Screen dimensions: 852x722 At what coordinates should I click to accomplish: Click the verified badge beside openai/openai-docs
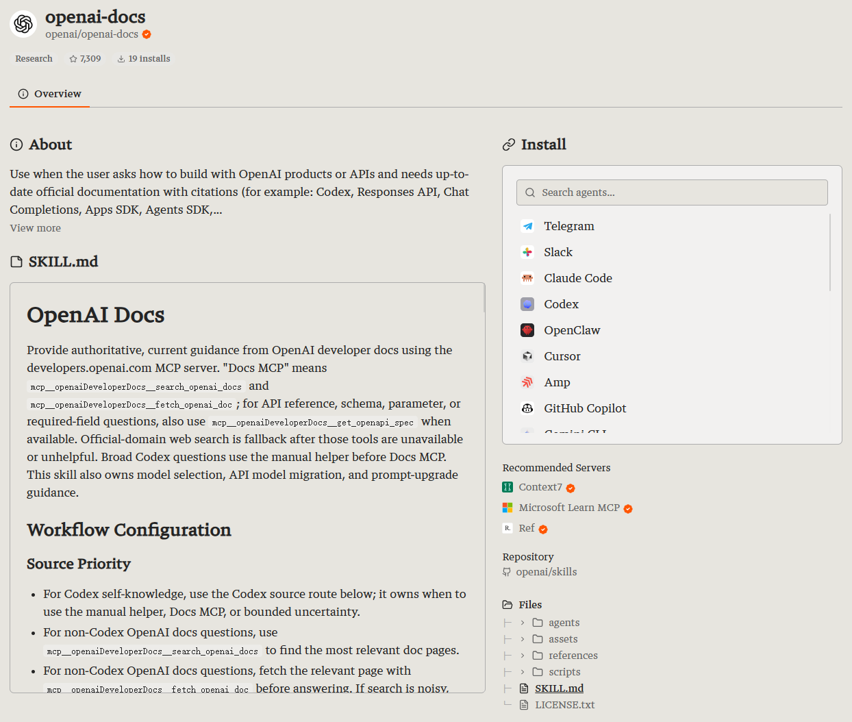(147, 34)
